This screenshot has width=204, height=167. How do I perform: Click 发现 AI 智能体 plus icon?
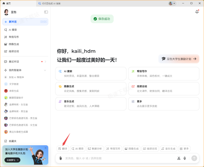pyautogui.click(x=5, y=77)
